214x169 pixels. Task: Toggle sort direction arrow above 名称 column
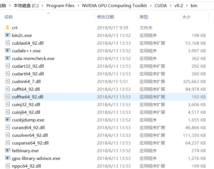[48, 13]
